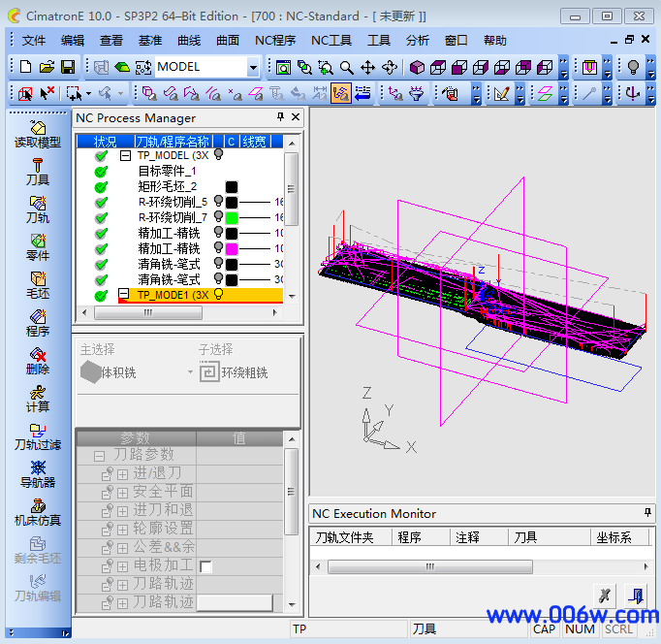Open the 体积铣 main selection dropdown

[190, 372]
